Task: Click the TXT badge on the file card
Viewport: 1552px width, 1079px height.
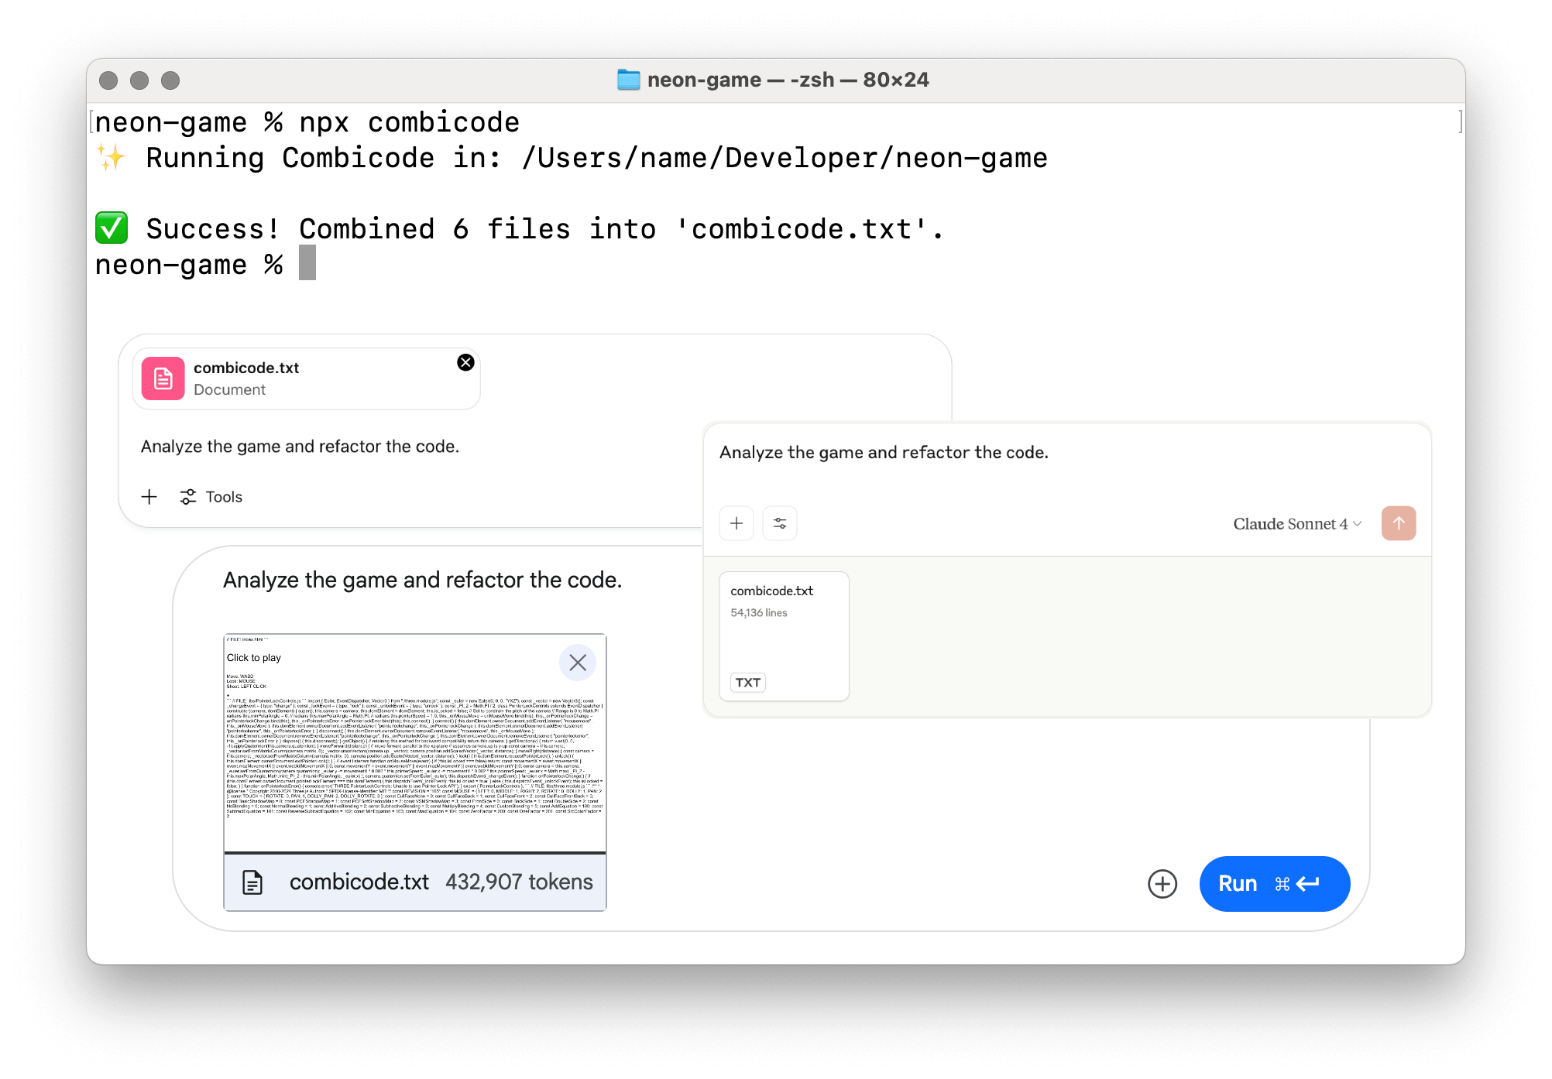Action: point(746,682)
